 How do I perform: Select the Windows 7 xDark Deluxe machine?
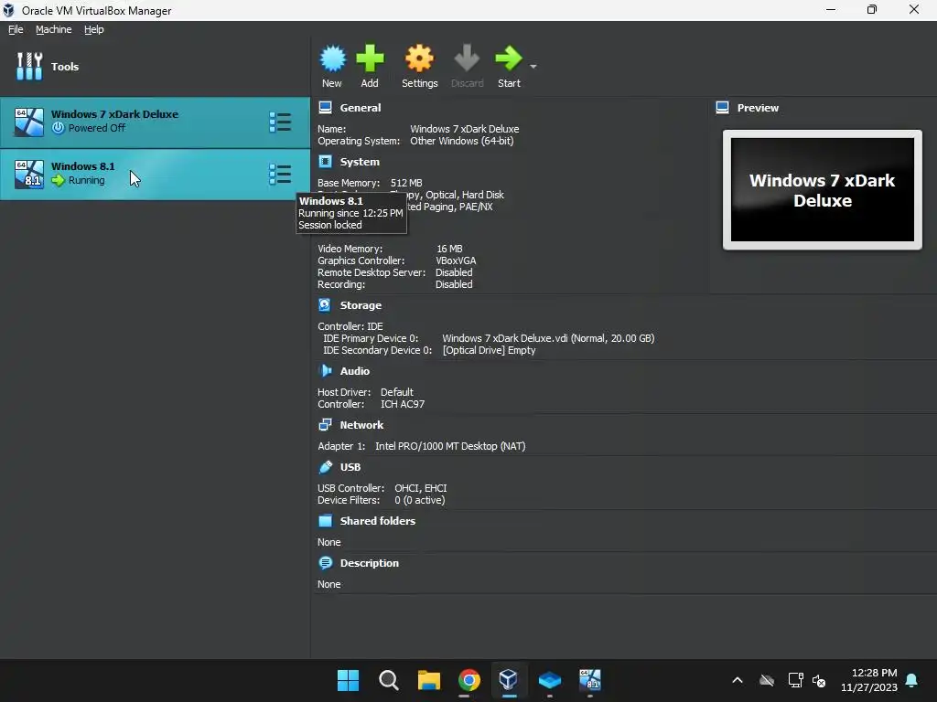(x=155, y=122)
